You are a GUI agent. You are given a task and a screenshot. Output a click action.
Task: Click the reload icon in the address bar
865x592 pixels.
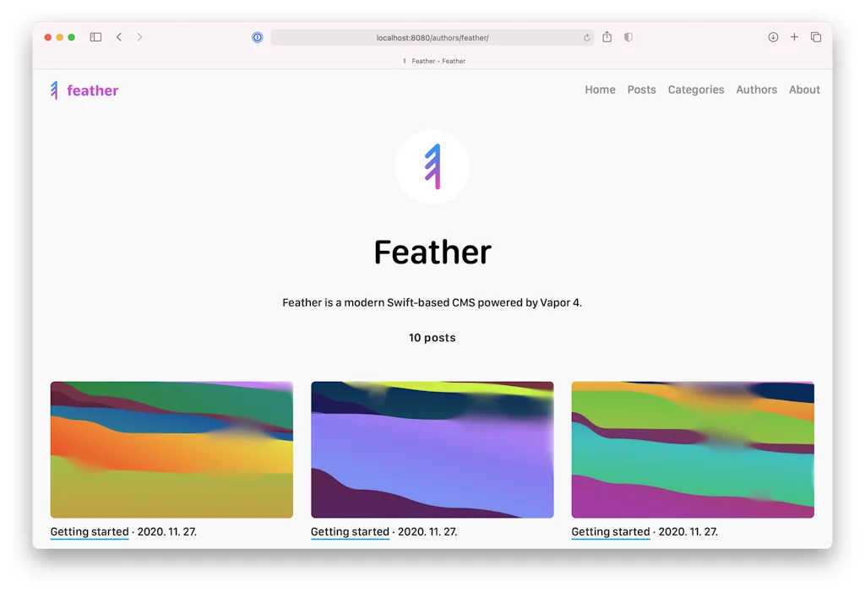click(x=586, y=37)
